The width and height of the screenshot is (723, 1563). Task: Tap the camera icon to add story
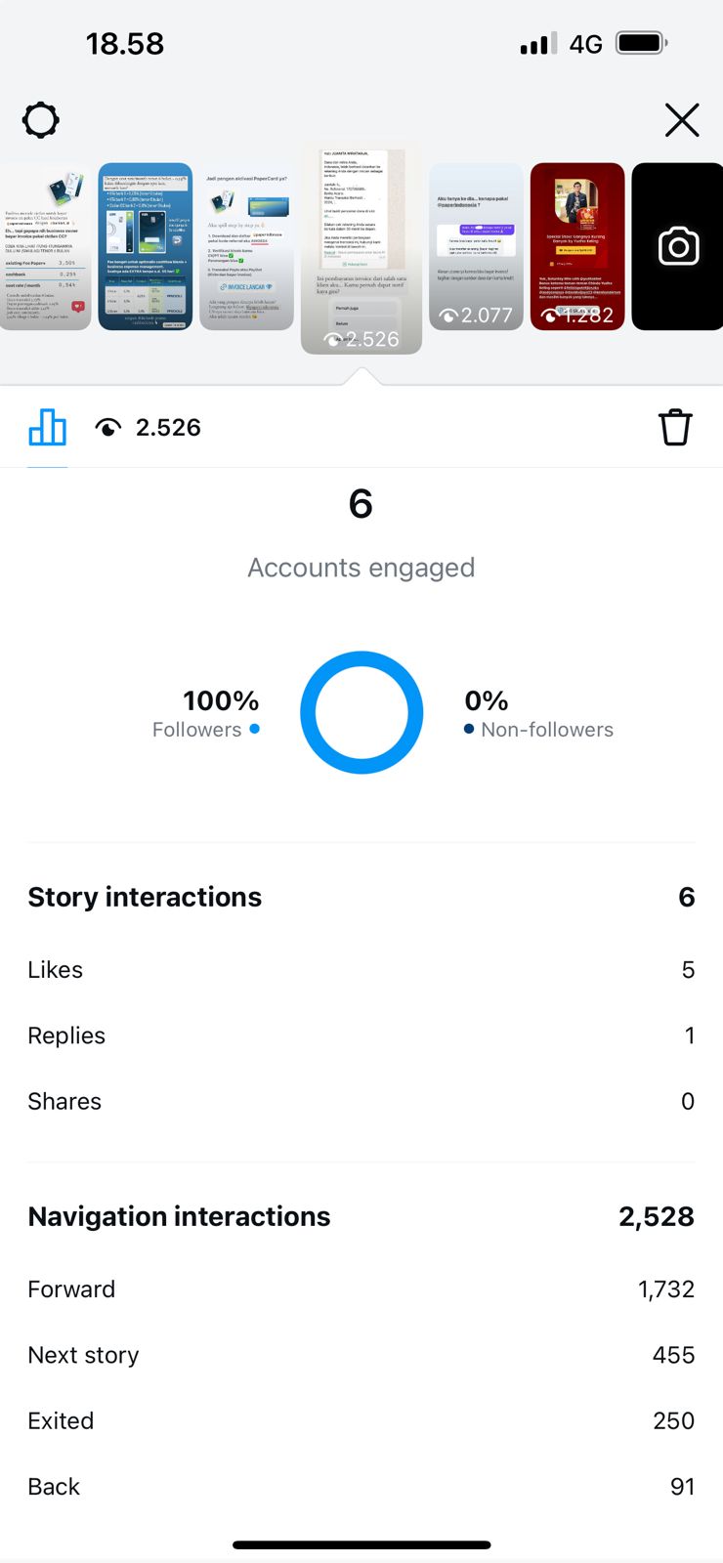(x=678, y=246)
